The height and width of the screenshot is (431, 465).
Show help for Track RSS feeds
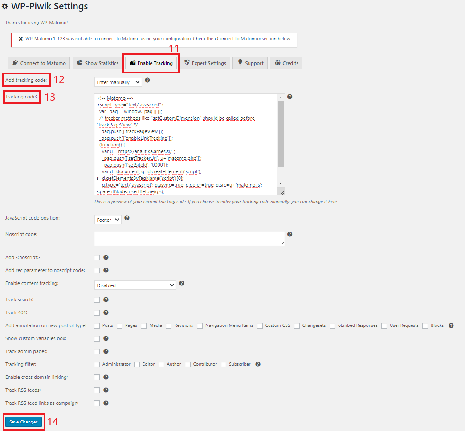point(106,390)
